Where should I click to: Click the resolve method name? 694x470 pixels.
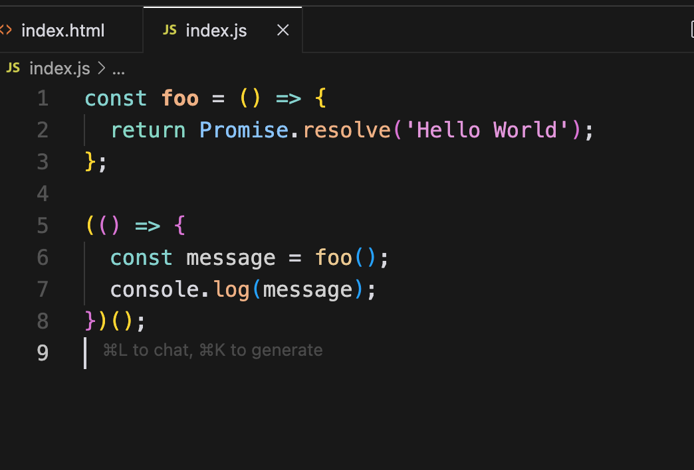pyautogui.click(x=346, y=129)
